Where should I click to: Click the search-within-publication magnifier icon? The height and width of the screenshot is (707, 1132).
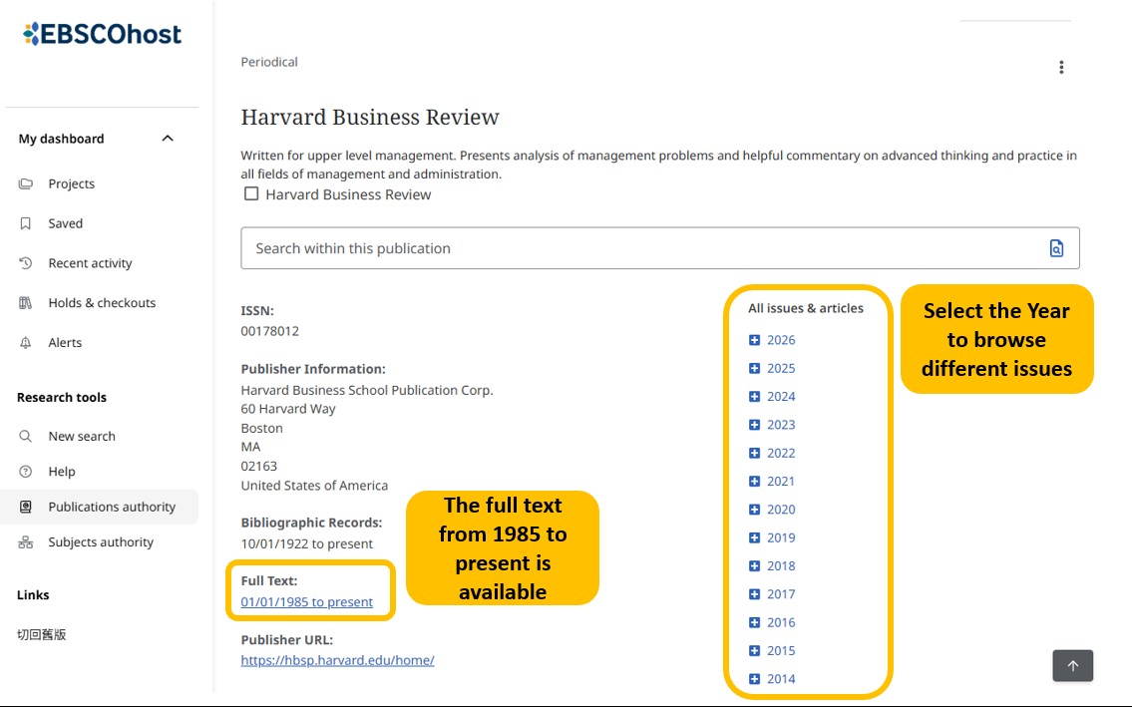pos(1056,248)
